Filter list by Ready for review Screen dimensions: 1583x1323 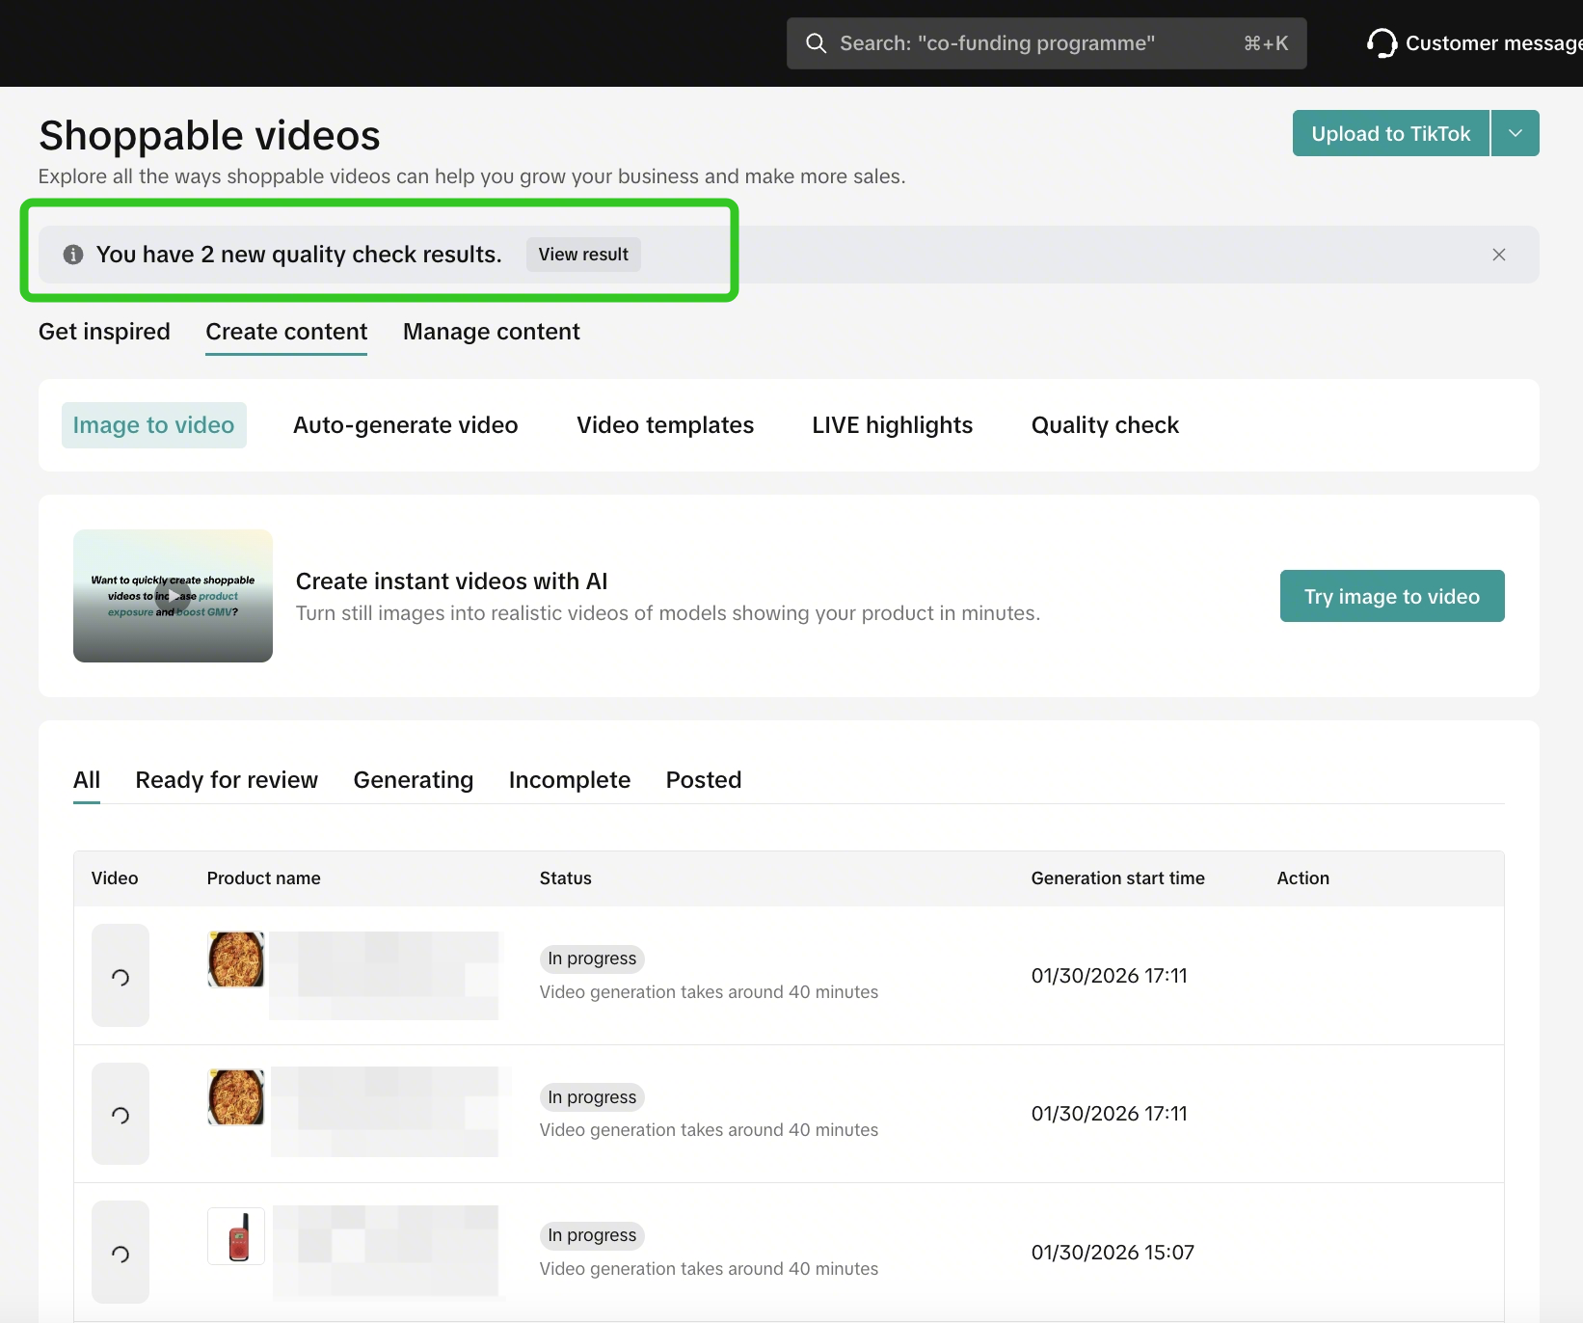[227, 780]
